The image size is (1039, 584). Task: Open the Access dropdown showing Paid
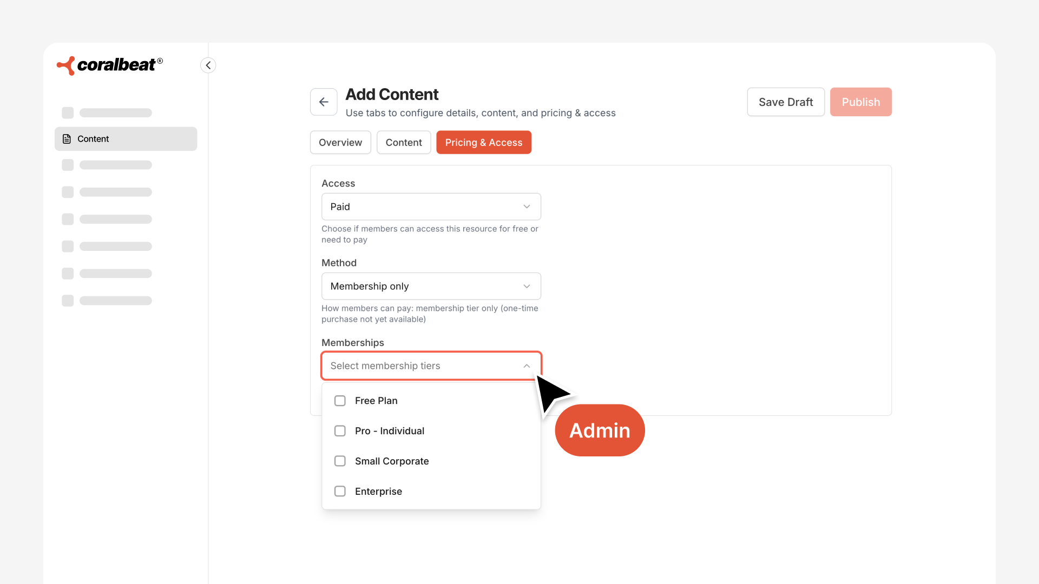tap(431, 207)
